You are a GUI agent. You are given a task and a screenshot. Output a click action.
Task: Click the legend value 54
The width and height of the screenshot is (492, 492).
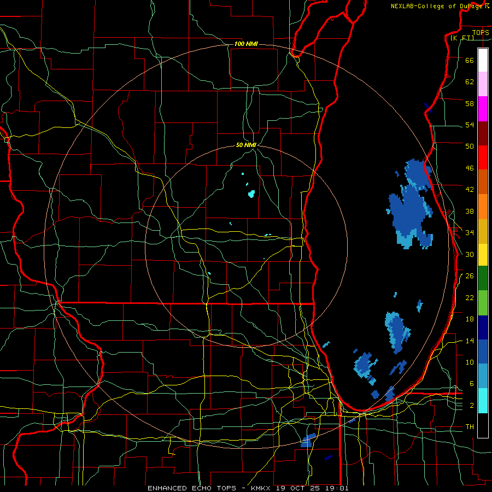pos(470,125)
